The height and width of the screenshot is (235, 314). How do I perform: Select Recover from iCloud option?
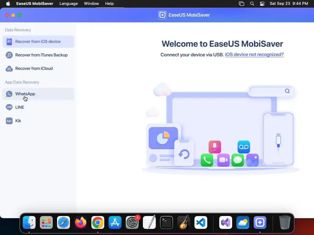coord(38,68)
